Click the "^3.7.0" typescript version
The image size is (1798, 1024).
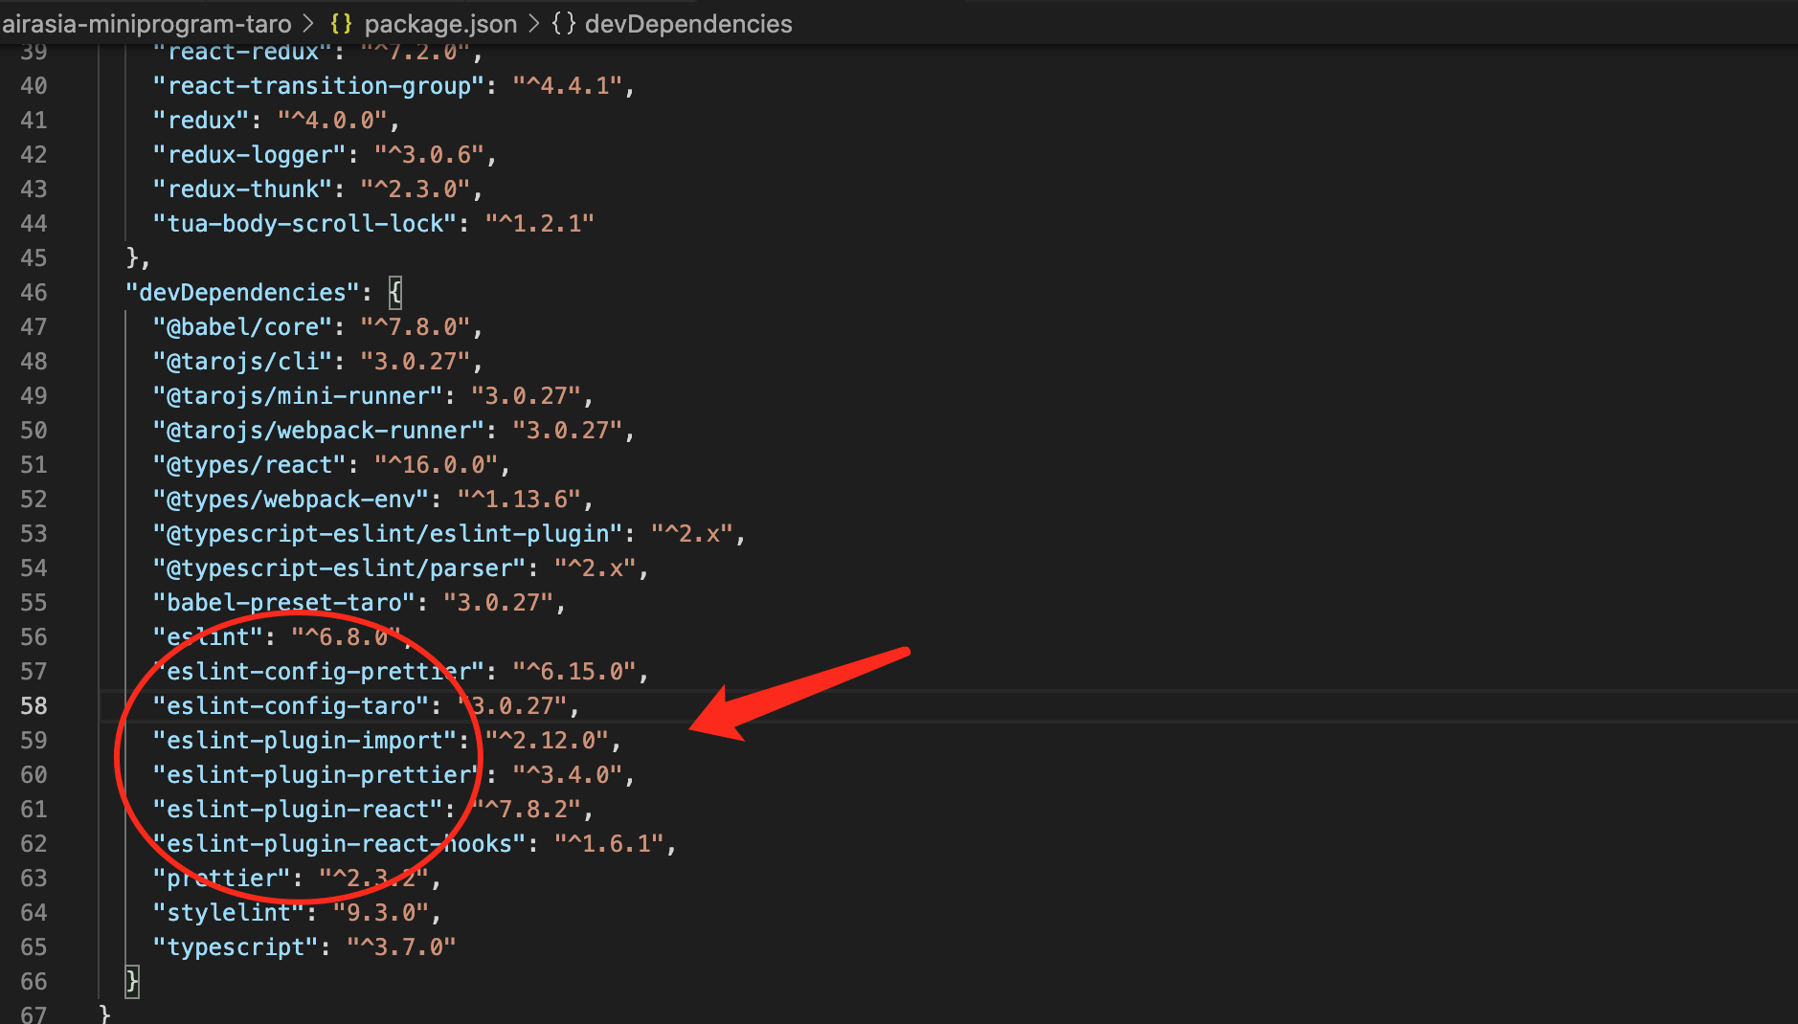(401, 947)
